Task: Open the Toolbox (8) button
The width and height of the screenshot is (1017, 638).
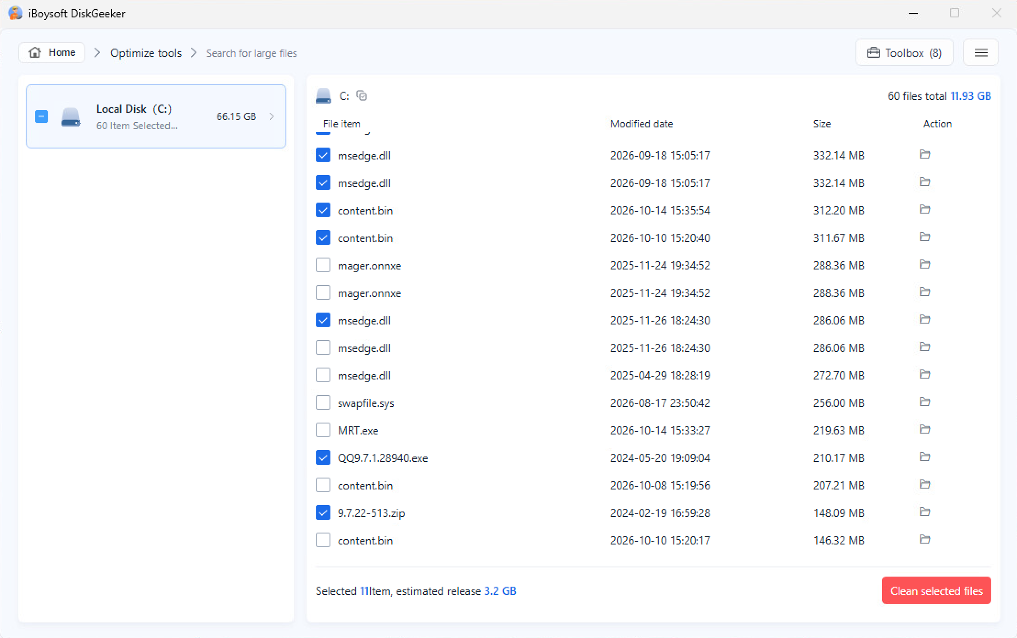Action: click(x=904, y=53)
